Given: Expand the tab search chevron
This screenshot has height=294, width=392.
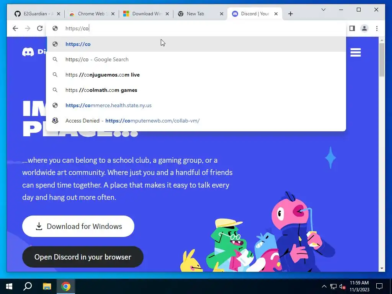Looking at the screenshot, I should click(323, 10).
